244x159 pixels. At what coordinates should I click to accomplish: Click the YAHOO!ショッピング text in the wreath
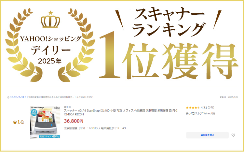click(50, 39)
